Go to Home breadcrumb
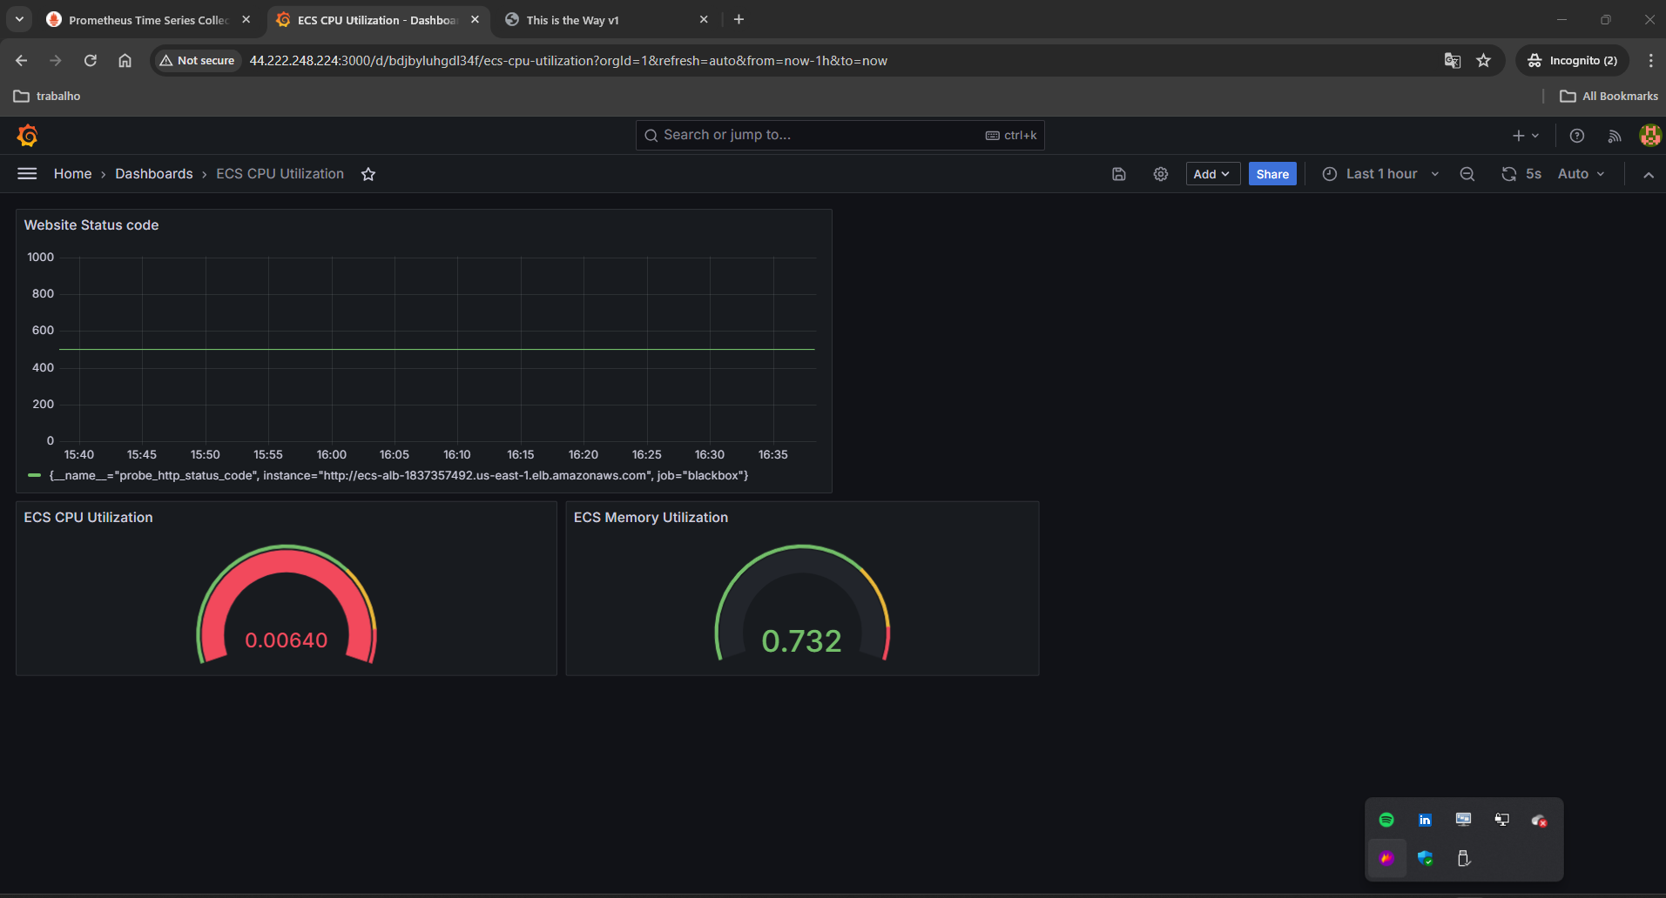Screen dimensions: 1666x898 (72, 174)
